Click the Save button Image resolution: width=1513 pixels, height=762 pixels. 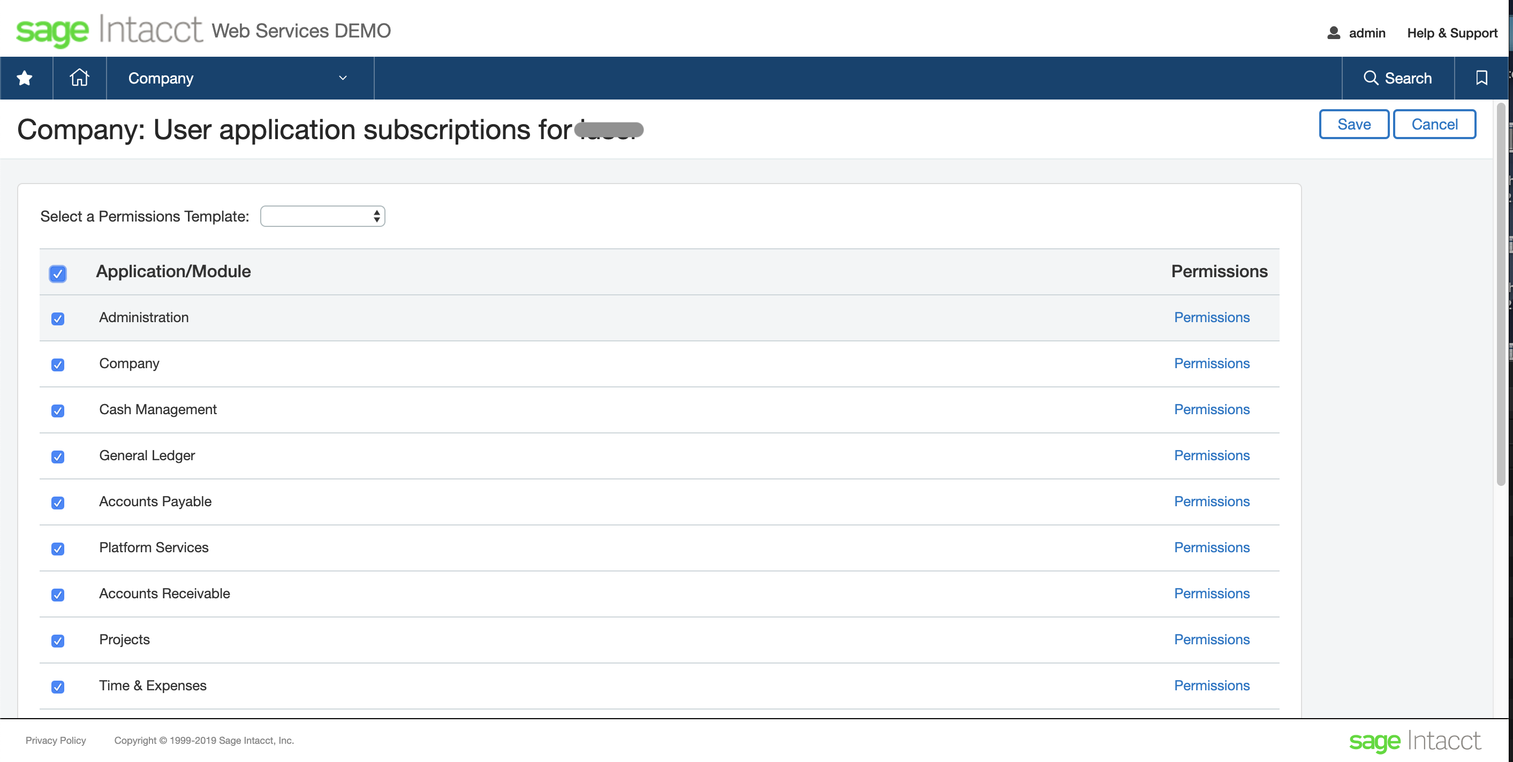click(x=1353, y=124)
